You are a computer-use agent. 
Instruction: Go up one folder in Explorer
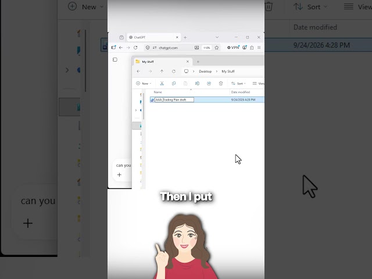pos(162,71)
